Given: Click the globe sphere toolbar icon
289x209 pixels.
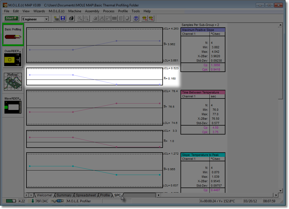Looking at the screenshot, I should point(127,18).
